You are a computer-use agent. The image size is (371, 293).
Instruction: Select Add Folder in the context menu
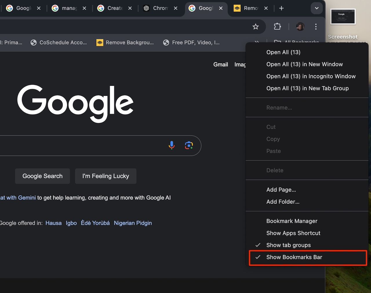283,202
